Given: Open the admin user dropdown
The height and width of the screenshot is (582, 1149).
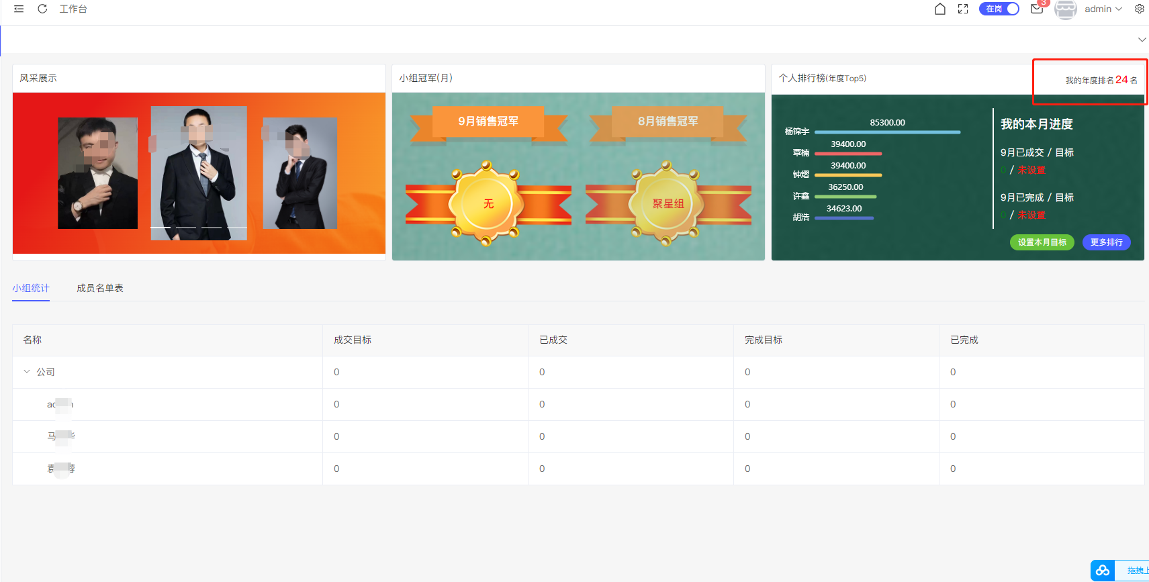Looking at the screenshot, I should click(x=1103, y=9).
